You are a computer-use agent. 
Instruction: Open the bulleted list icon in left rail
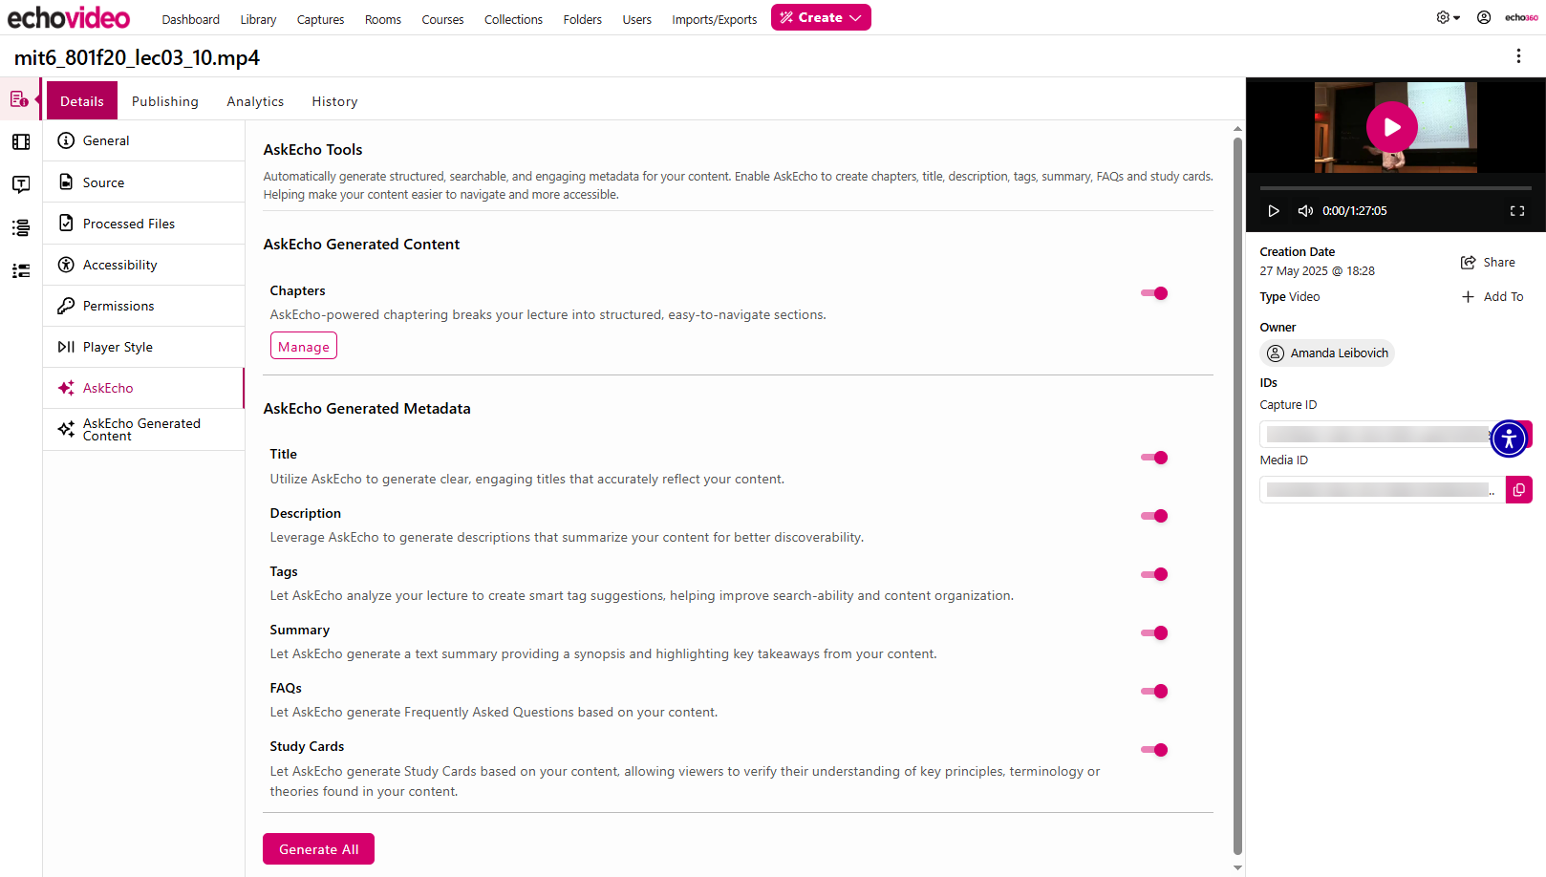coord(21,271)
